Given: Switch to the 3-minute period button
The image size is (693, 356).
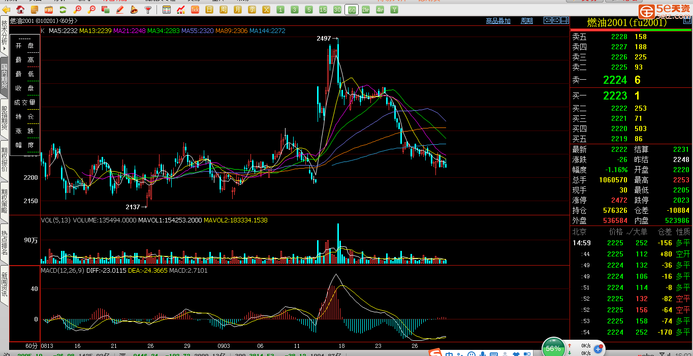Looking at the screenshot, I should pyautogui.click(x=295, y=10).
